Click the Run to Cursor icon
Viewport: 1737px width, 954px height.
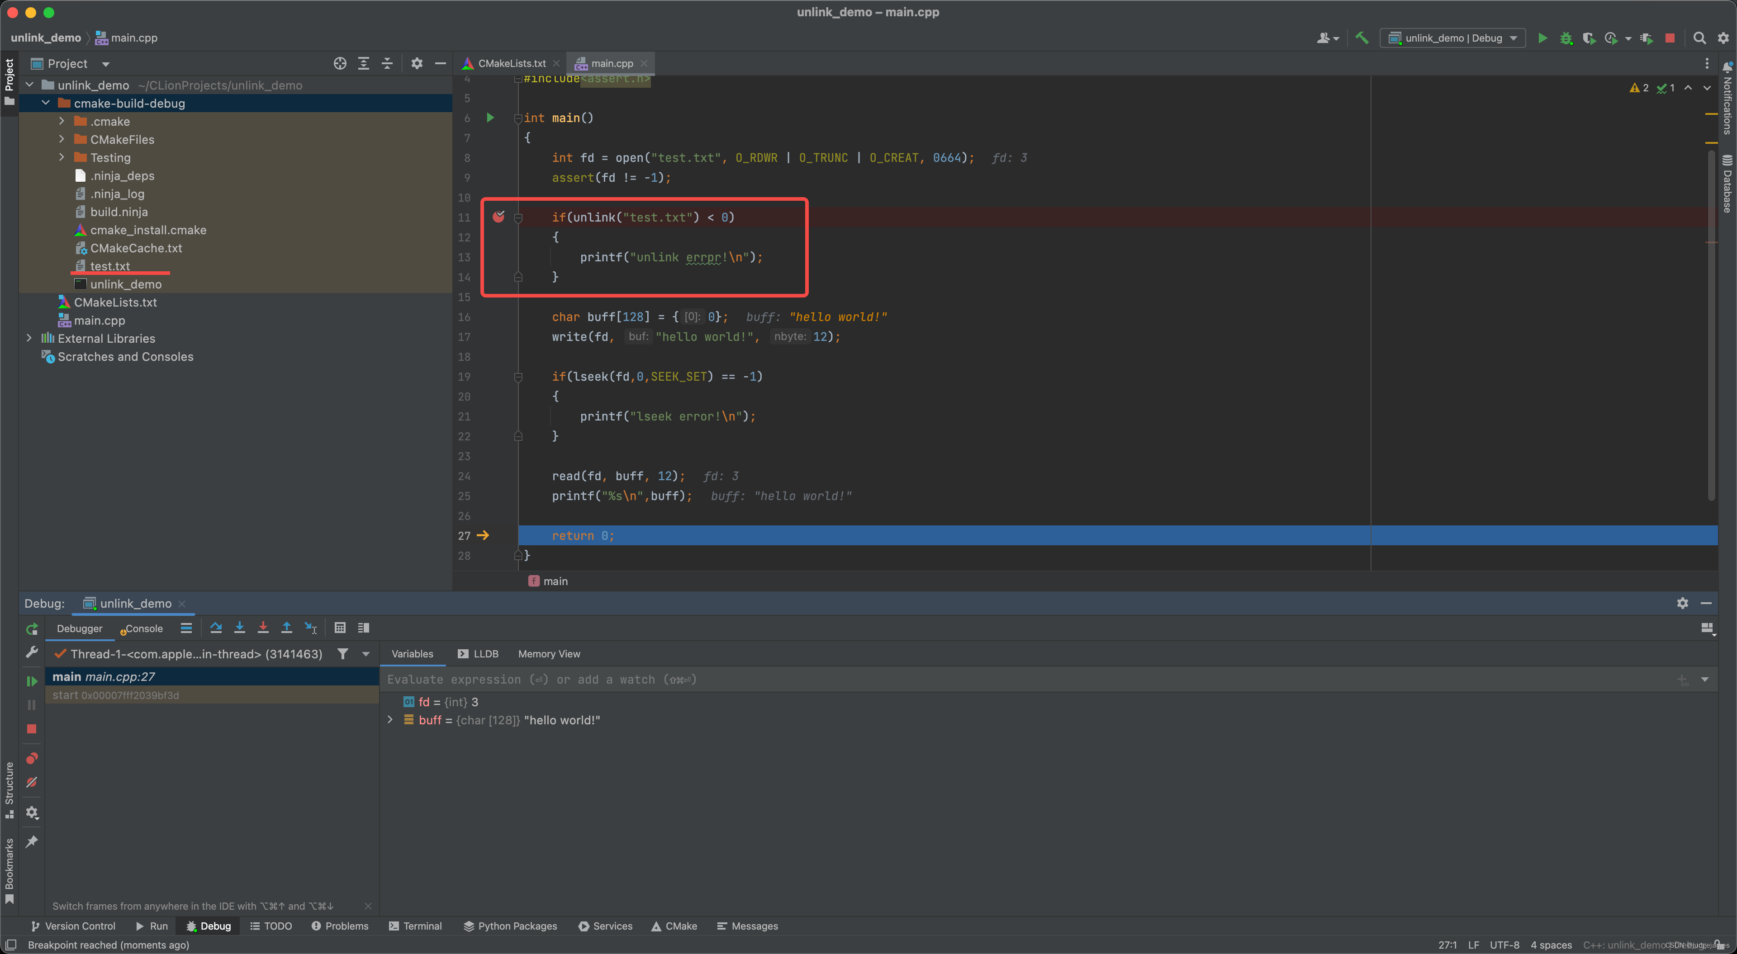click(x=310, y=628)
